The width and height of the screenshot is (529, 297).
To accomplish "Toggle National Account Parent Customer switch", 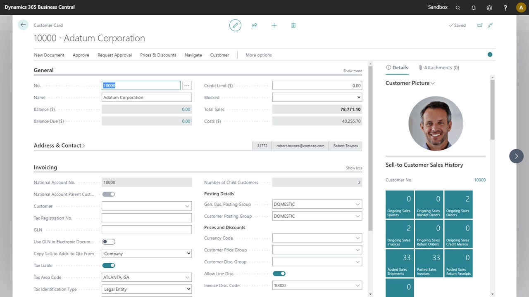I will coord(109,194).
